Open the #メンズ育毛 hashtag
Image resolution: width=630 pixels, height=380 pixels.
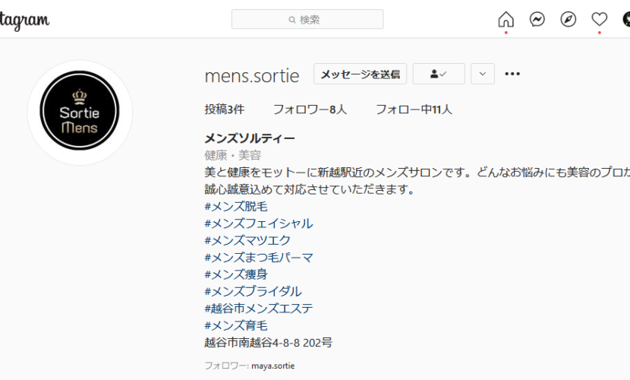[236, 325]
